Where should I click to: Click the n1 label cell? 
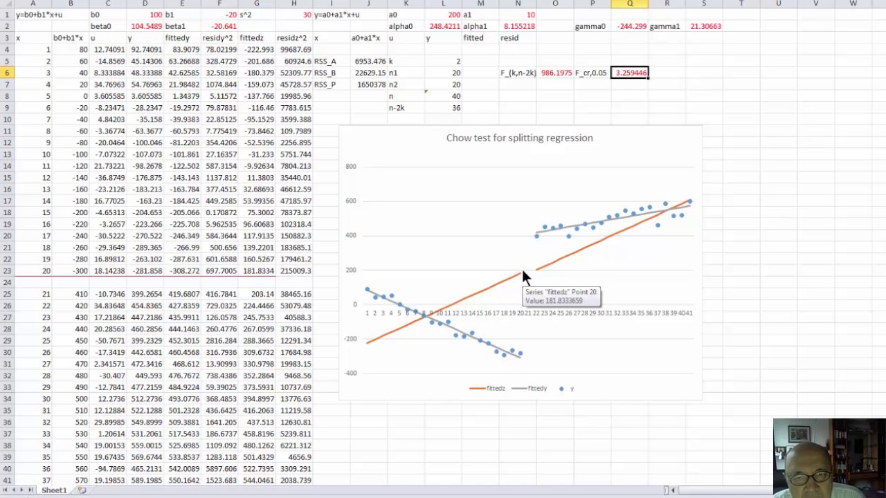[x=406, y=73]
